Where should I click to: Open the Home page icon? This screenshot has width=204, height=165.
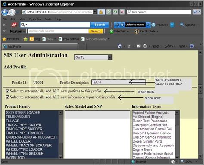click(120, 46)
